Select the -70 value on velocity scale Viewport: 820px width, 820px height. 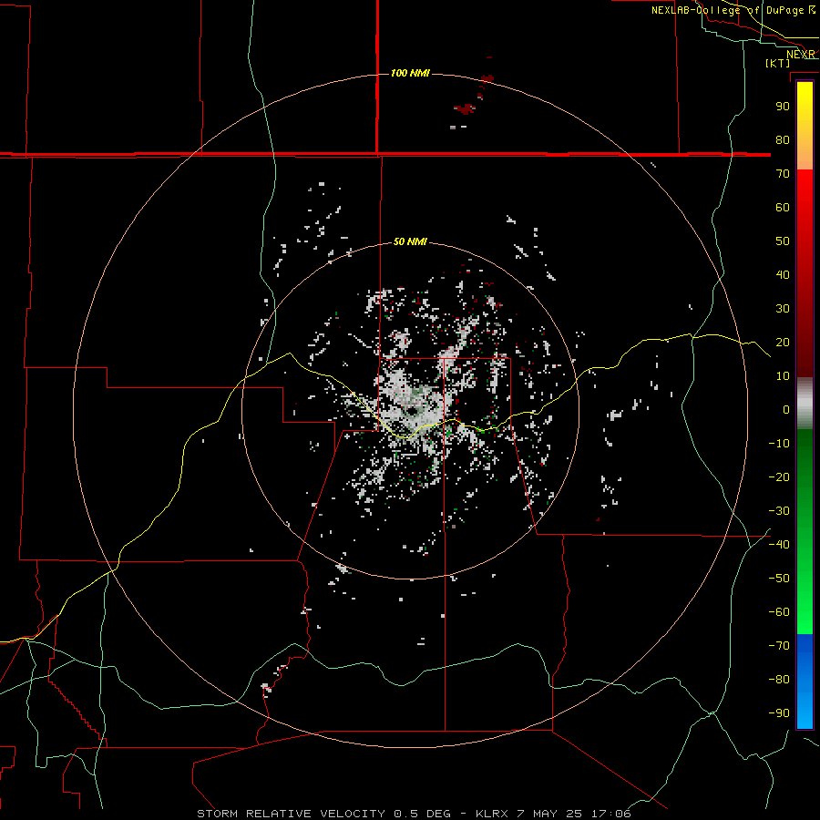point(779,646)
